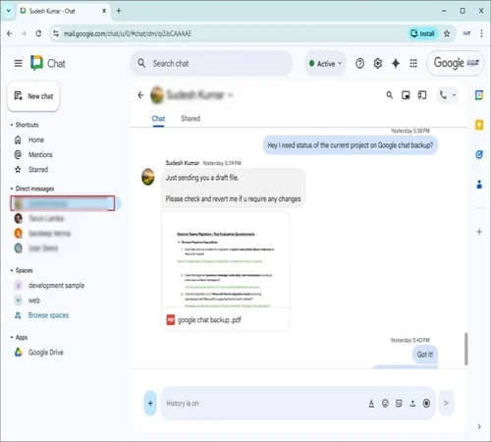This screenshot has width=491, height=442.
Task: Open the highlighted first direct message
Action: [x=63, y=203]
